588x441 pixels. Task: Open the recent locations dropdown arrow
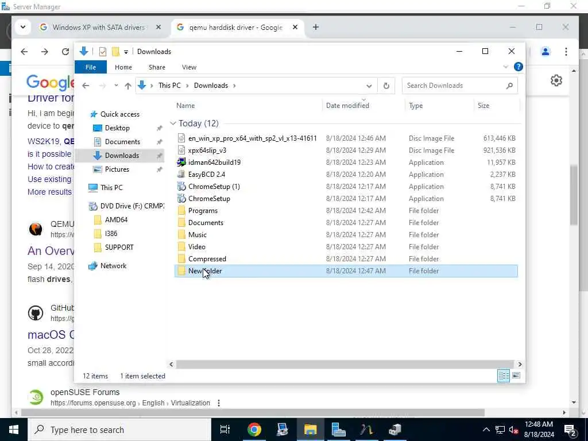click(116, 86)
